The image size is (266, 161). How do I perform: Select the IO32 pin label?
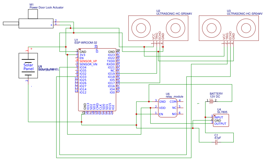(83, 74)
